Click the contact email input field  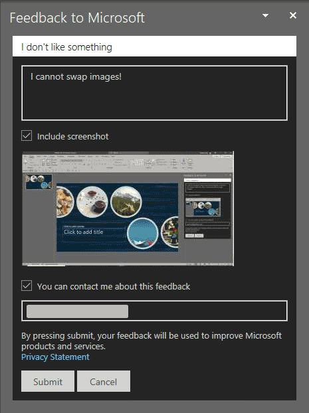tap(154, 311)
